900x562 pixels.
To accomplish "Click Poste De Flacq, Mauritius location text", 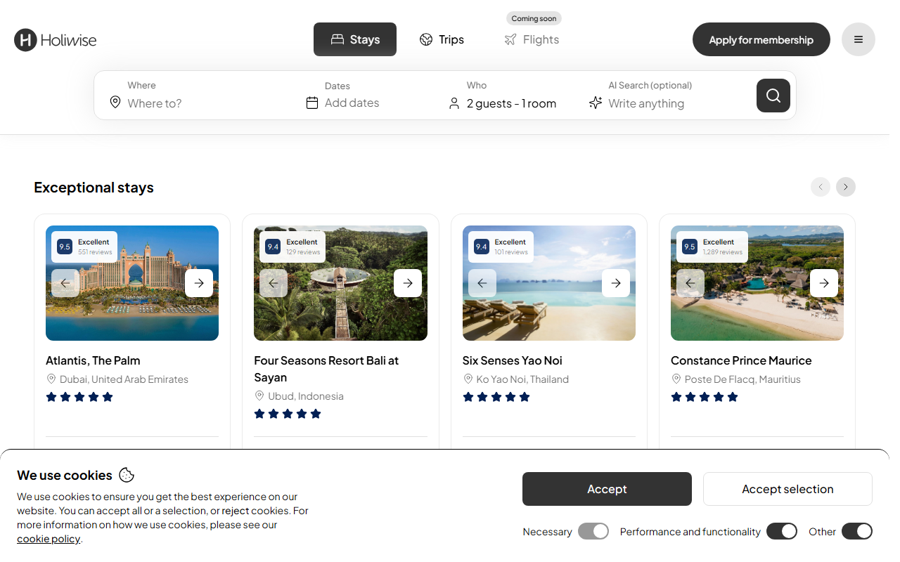I will [x=742, y=379].
